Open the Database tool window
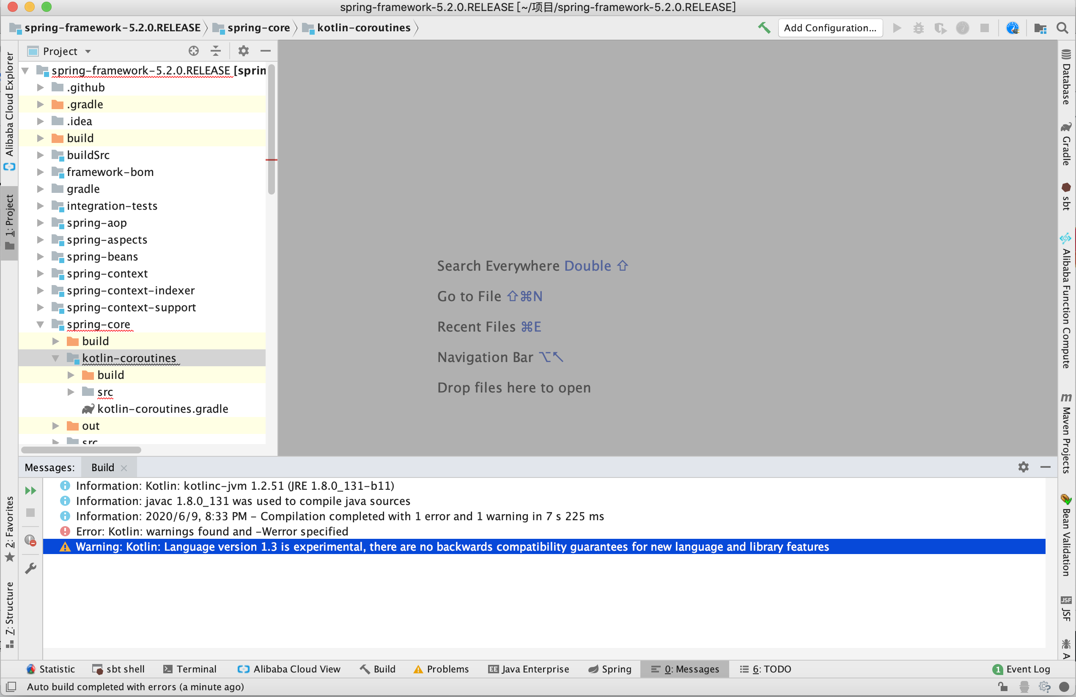 coord(1067,77)
